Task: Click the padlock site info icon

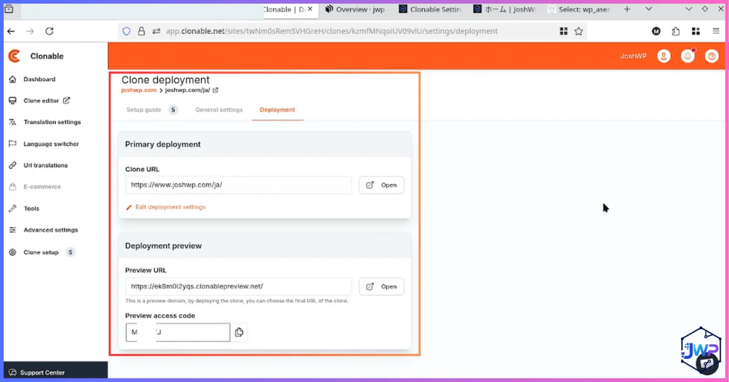Action: pos(142,31)
